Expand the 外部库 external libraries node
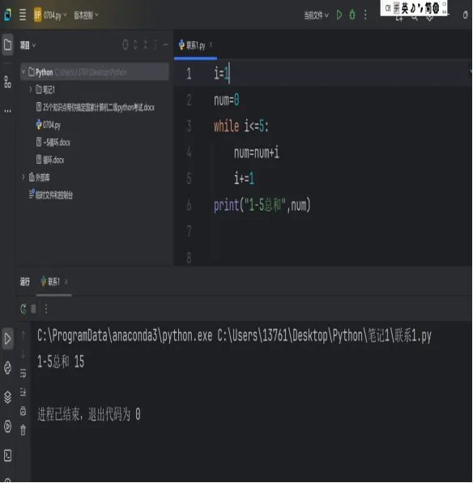The height and width of the screenshot is (483, 473). click(x=23, y=177)
